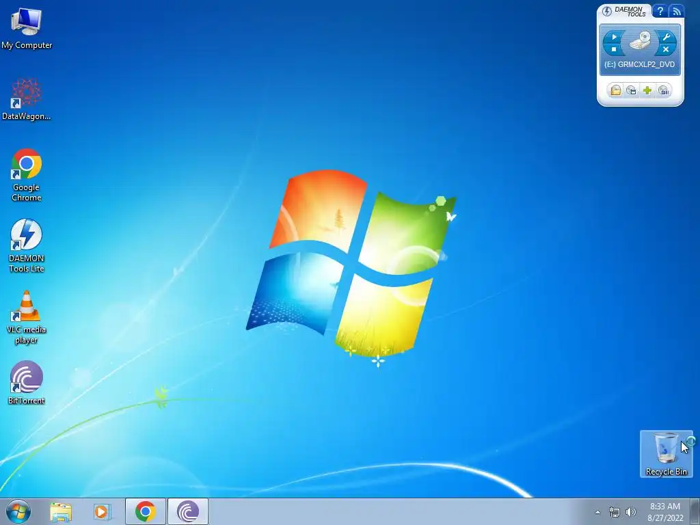Viewport: 700px width, 525px height.
Task: Select the VLC media player desktop shortcut
Action: pos(27,317)
